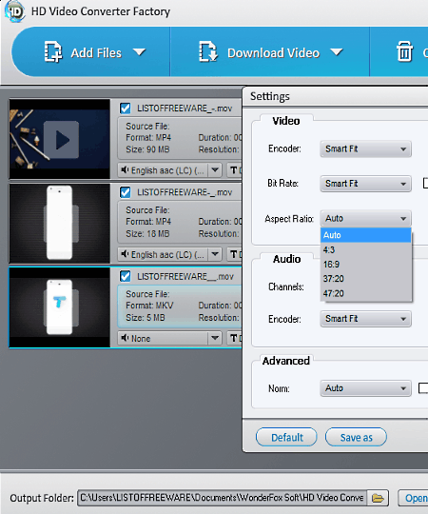Click subtitle T icon for the 90 MB file
428x514 pixels.
[x=234, y=170]
